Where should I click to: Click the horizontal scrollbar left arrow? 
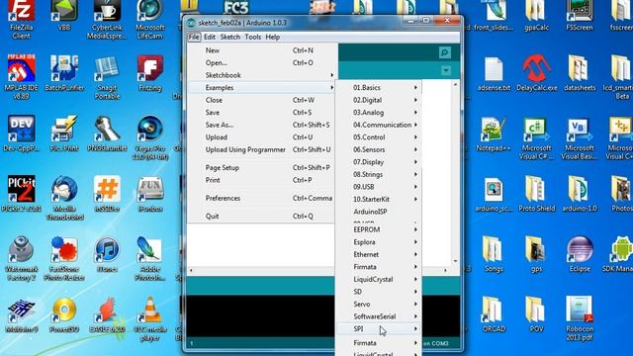pos(191,270)
